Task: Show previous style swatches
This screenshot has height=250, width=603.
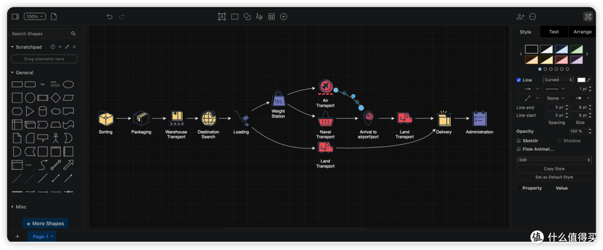Action: 521,54
